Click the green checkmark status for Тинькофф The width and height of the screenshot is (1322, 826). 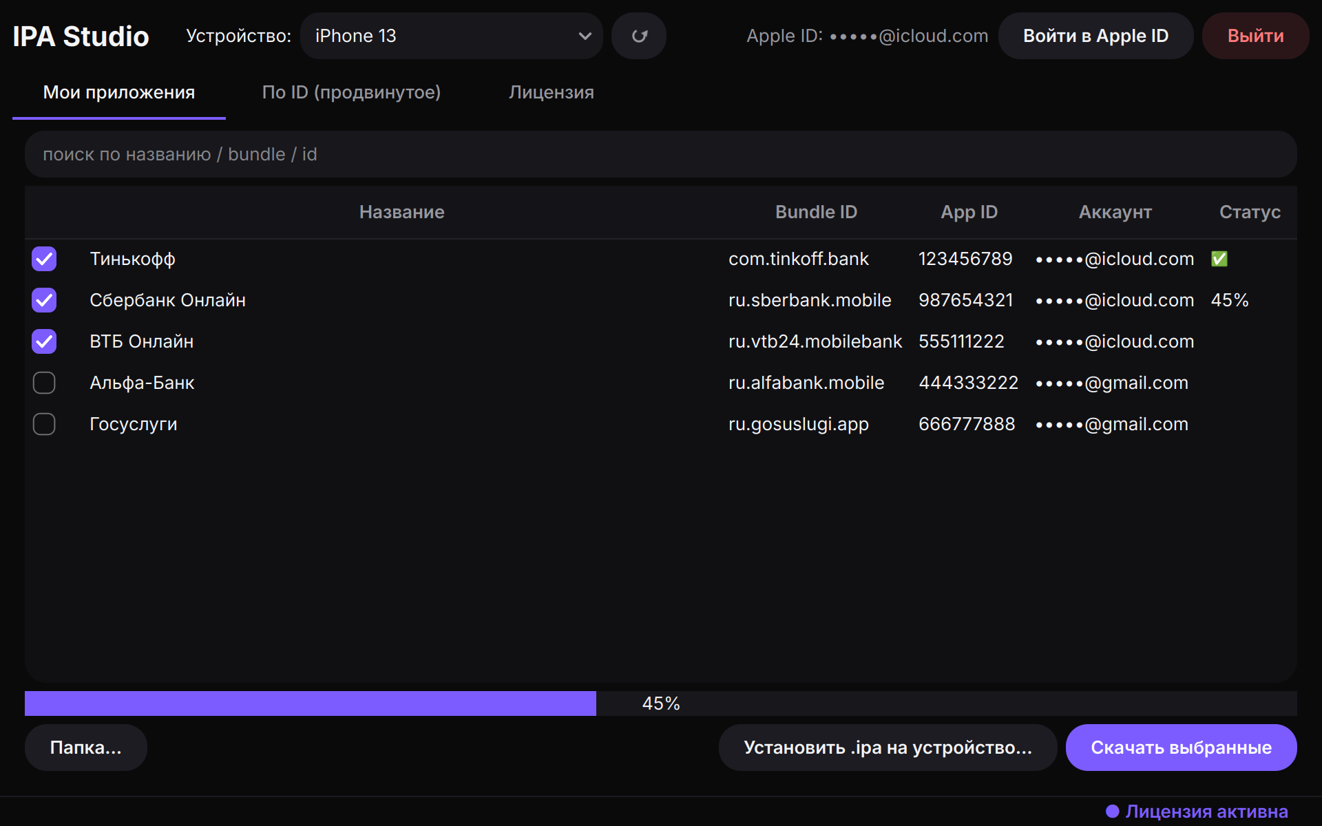point(1219,259)
